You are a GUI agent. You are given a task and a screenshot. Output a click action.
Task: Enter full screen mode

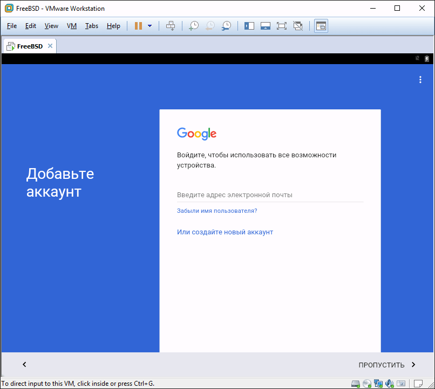click(x=282, y=26)
